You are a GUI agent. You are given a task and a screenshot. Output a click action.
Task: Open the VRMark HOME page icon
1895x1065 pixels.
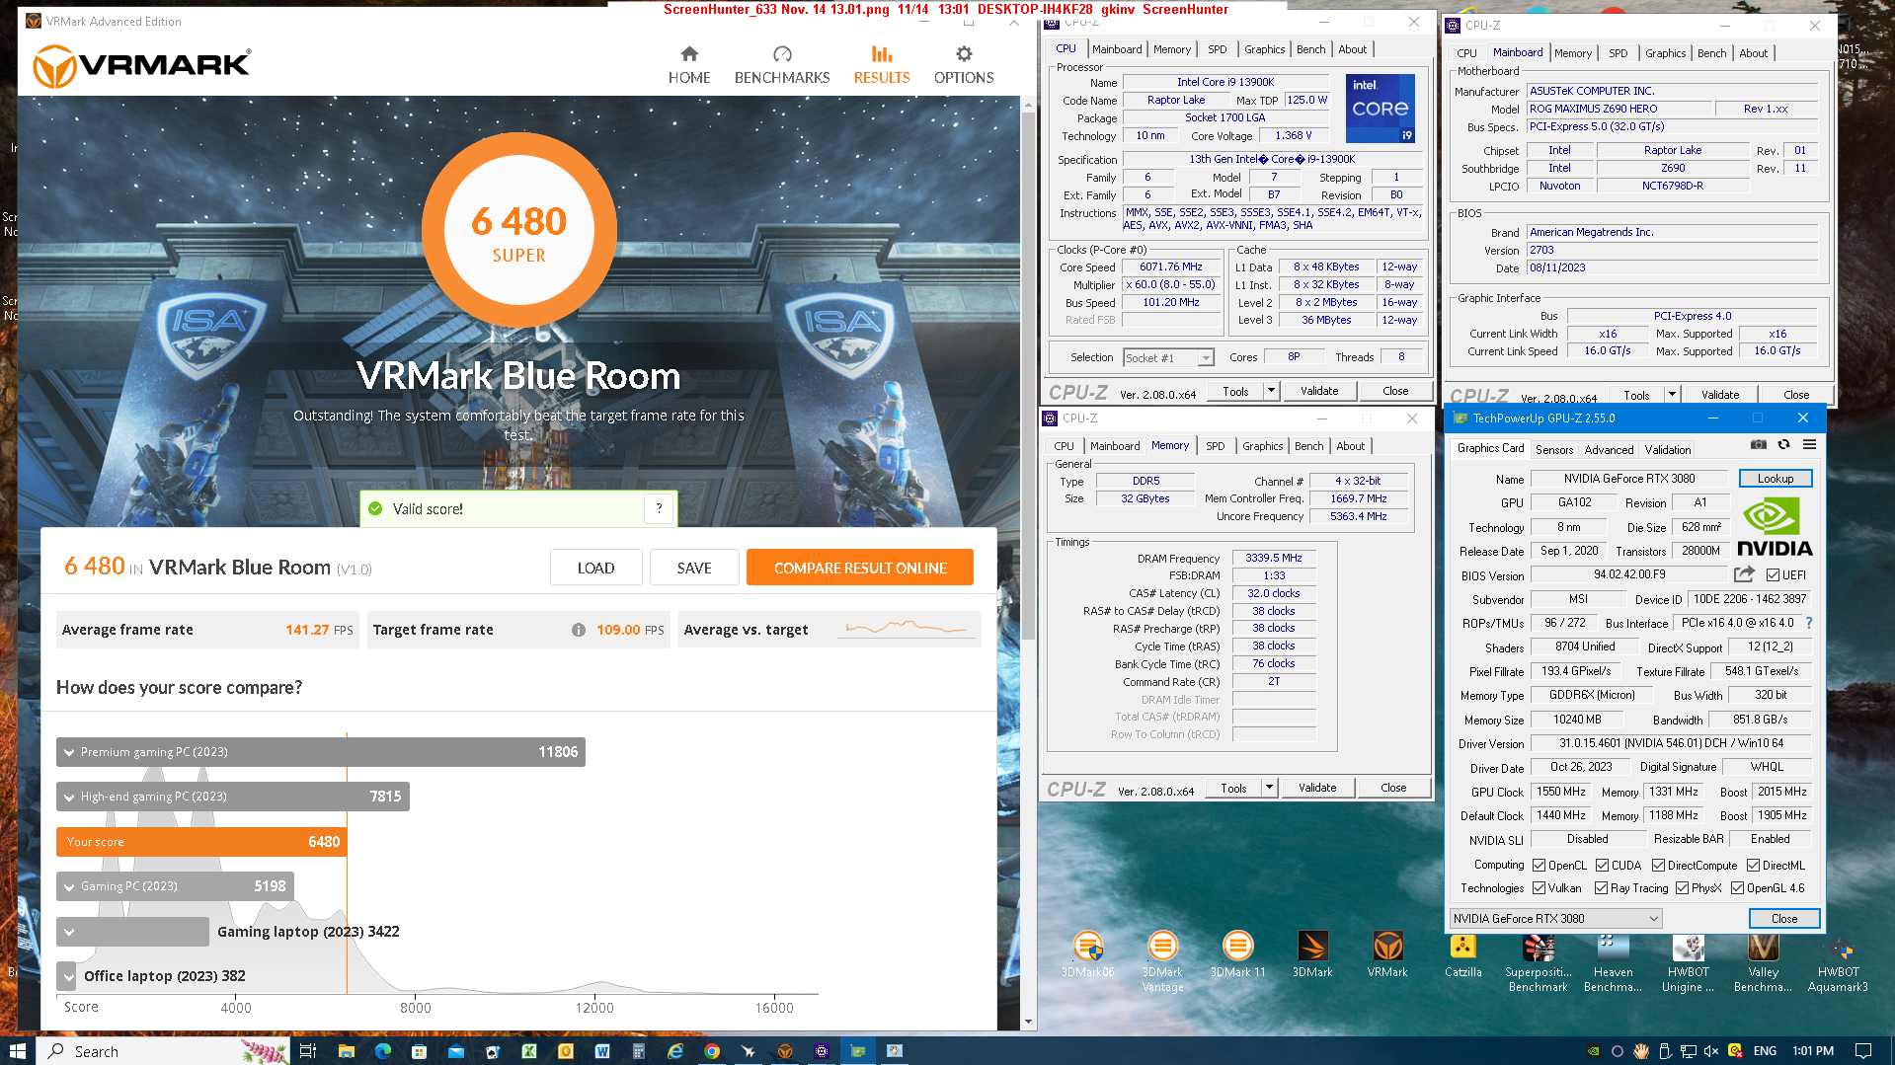click(689, 65)
